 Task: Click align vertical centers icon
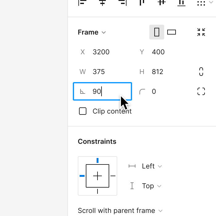point(162,2)
